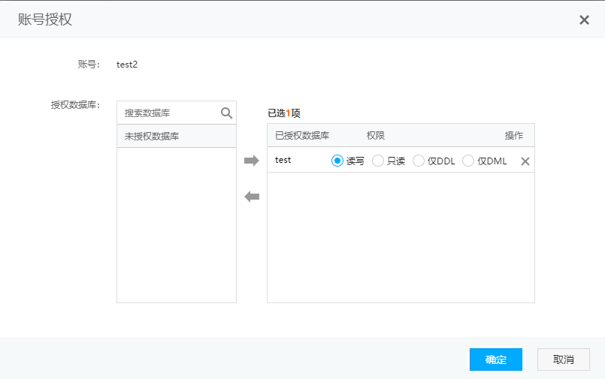
Task: Click the 已授权数据库 column header
Action: (302, 136)
